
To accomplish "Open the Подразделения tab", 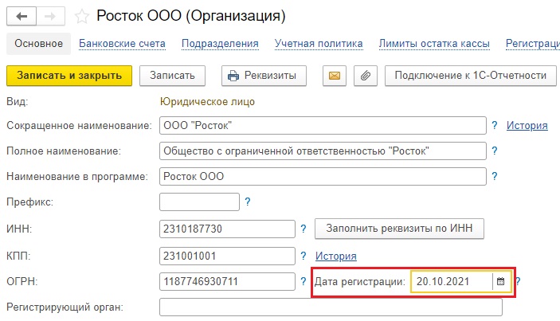I will (220, 44).
